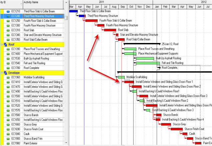Click the activity icon beside EC1240

[x=8, y=16]
